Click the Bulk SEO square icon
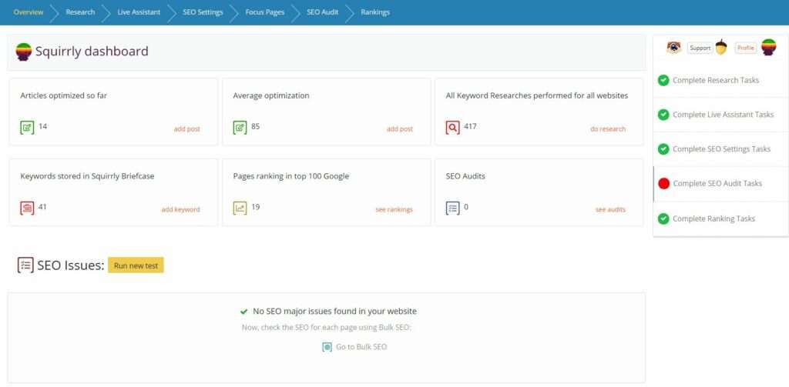This screenshot has height=387, width=789. 327,347
